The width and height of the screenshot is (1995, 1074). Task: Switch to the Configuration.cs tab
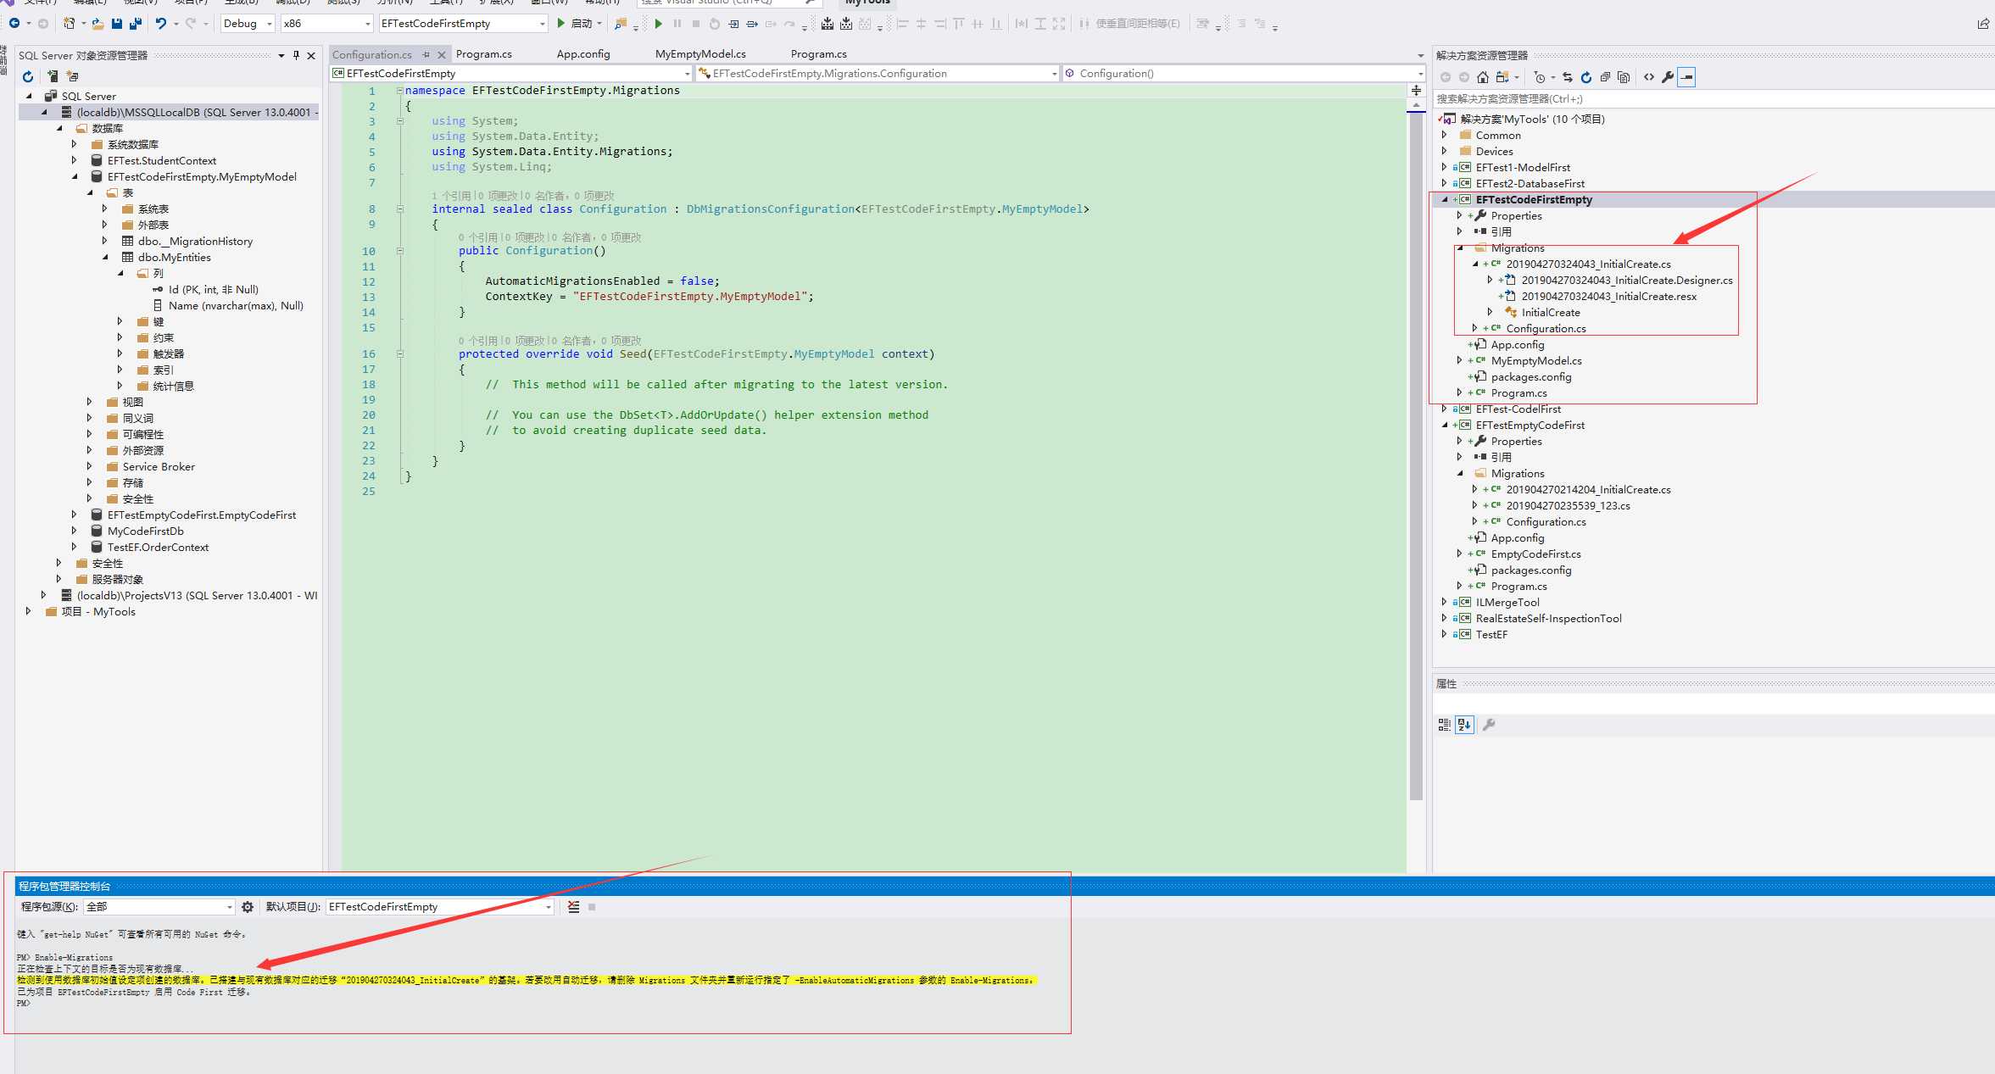(x=372, y=55)
